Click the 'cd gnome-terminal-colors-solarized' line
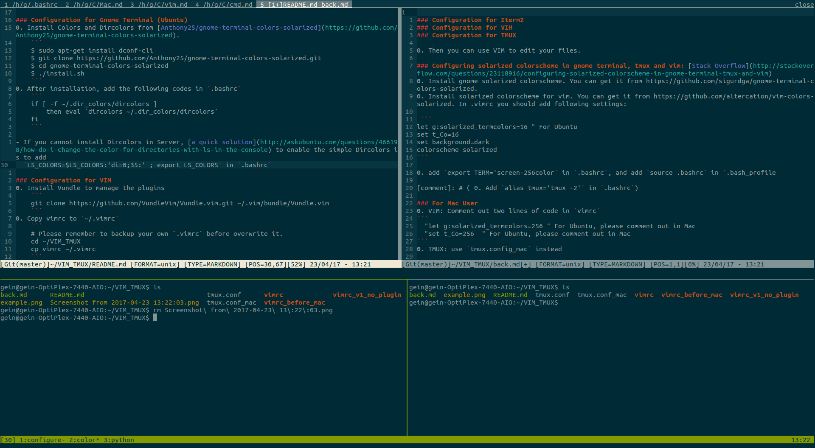This screenshot has height=448, width=815. 100,66
